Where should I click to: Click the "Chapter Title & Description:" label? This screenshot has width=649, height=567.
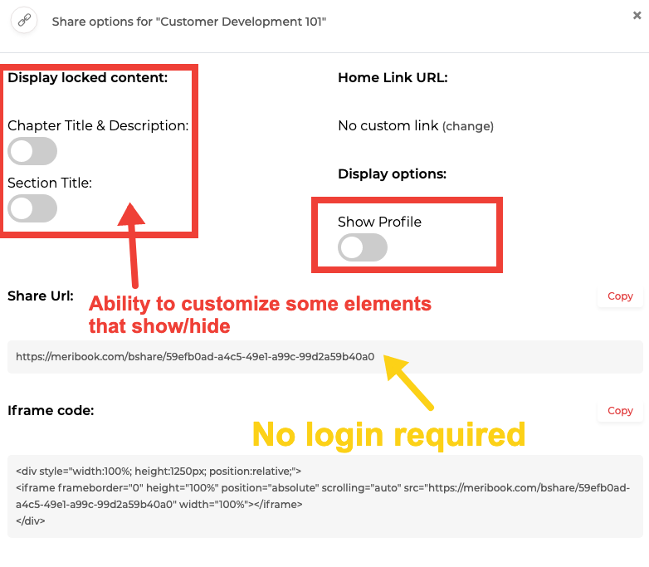(x=98, y=125)
